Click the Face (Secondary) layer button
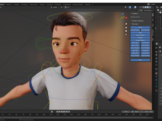The width and height of the screenshot is (162, 121). [145, 30]
